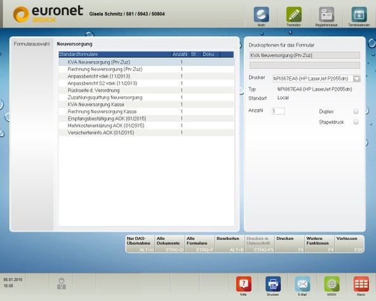Click the Standardformulare column header

(x=115, y=54)
